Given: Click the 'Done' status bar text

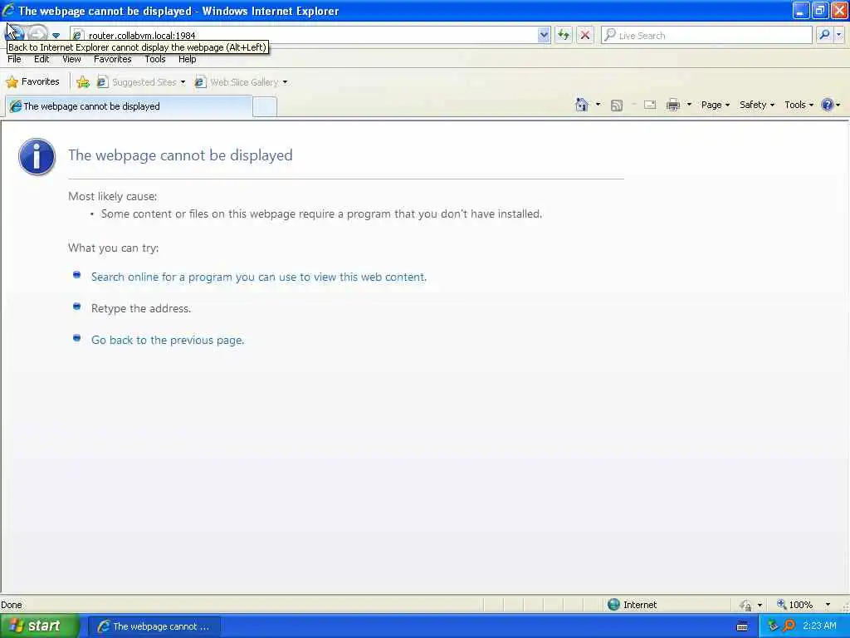Looking at the screenshot, I should [x=12, y=605].
